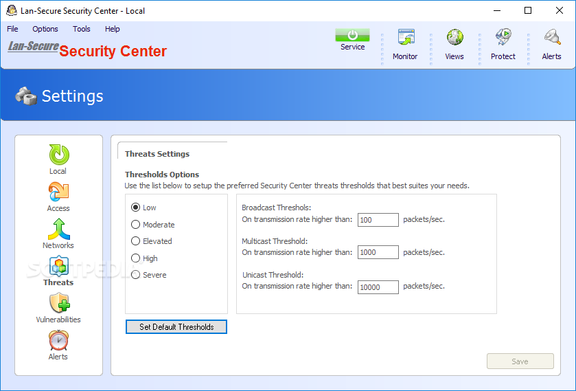This screenshot has height=391, width=576.
Task: Click the Lan-Secure application title bar icon
Action: tap(12, 11)
